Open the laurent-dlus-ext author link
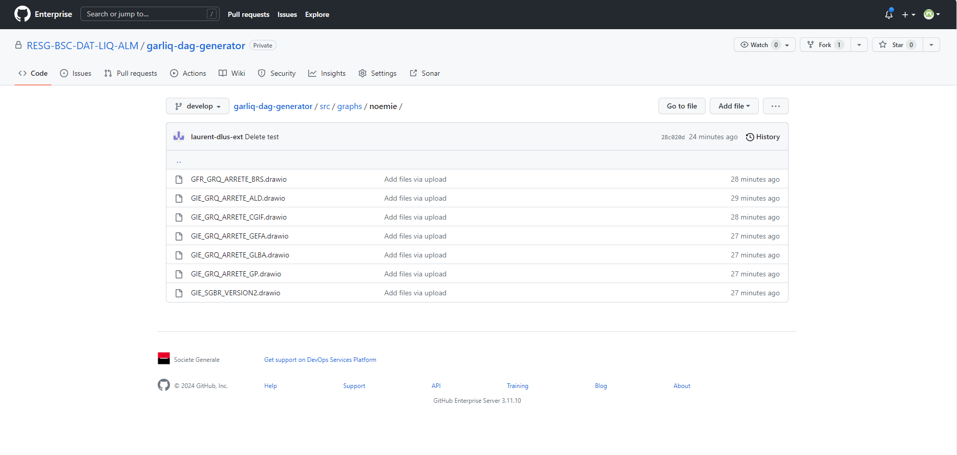 (x=217, y=137)
